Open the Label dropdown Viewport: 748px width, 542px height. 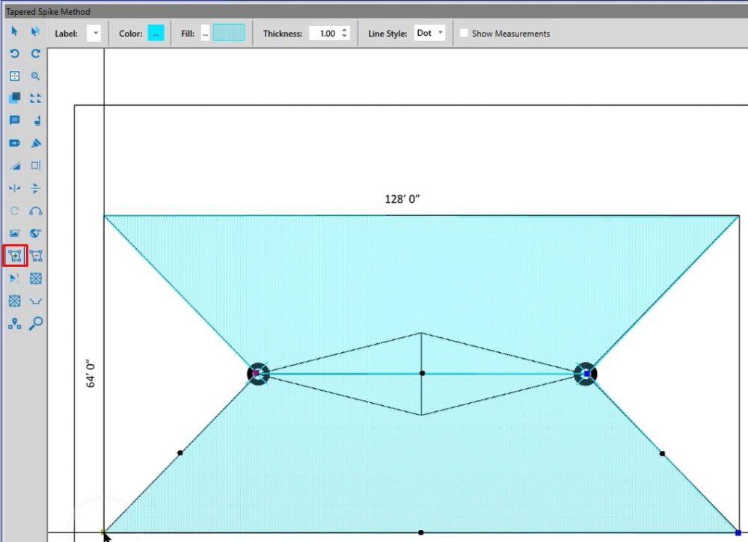coord(94,34)
